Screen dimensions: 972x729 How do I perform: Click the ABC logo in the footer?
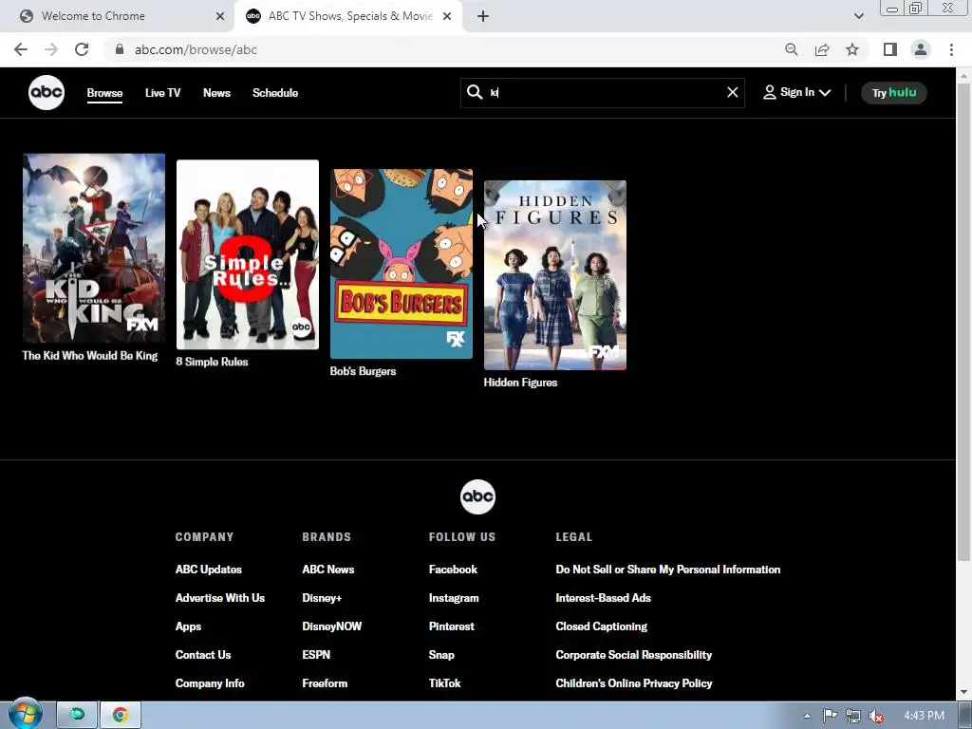pos(478,496)
